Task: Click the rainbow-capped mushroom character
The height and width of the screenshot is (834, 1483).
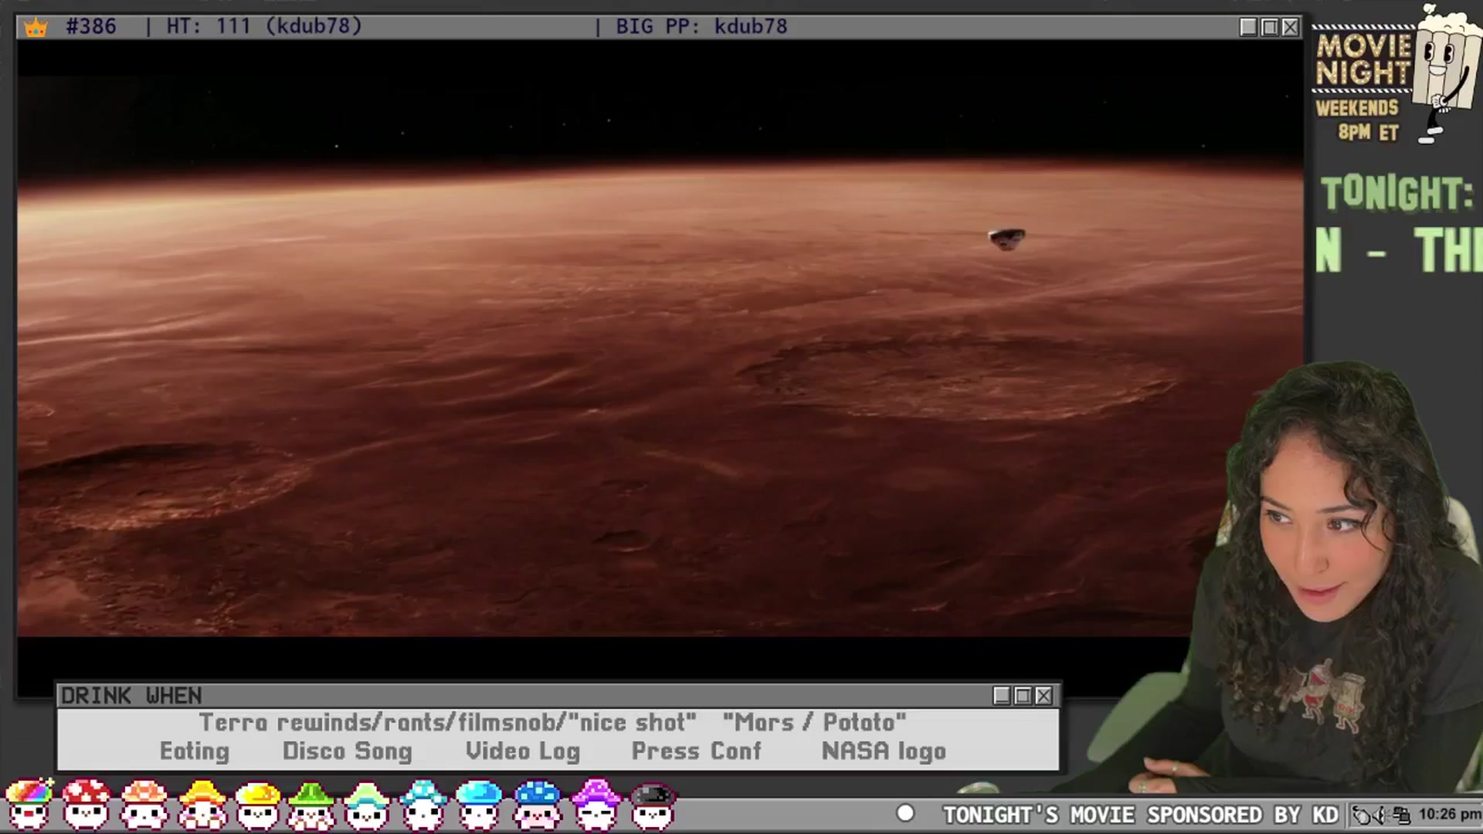Action: pos(29,805)
